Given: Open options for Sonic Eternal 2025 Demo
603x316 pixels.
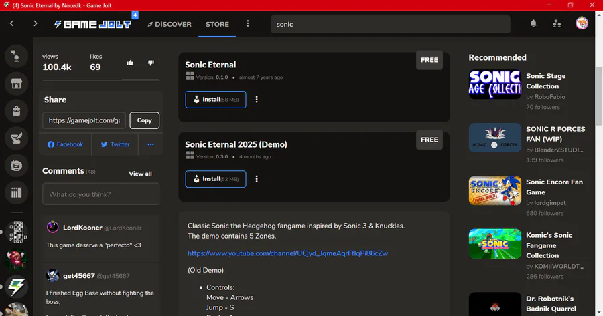Looking at the screenshot, I should pyautogui.click(x=257, y=179).
